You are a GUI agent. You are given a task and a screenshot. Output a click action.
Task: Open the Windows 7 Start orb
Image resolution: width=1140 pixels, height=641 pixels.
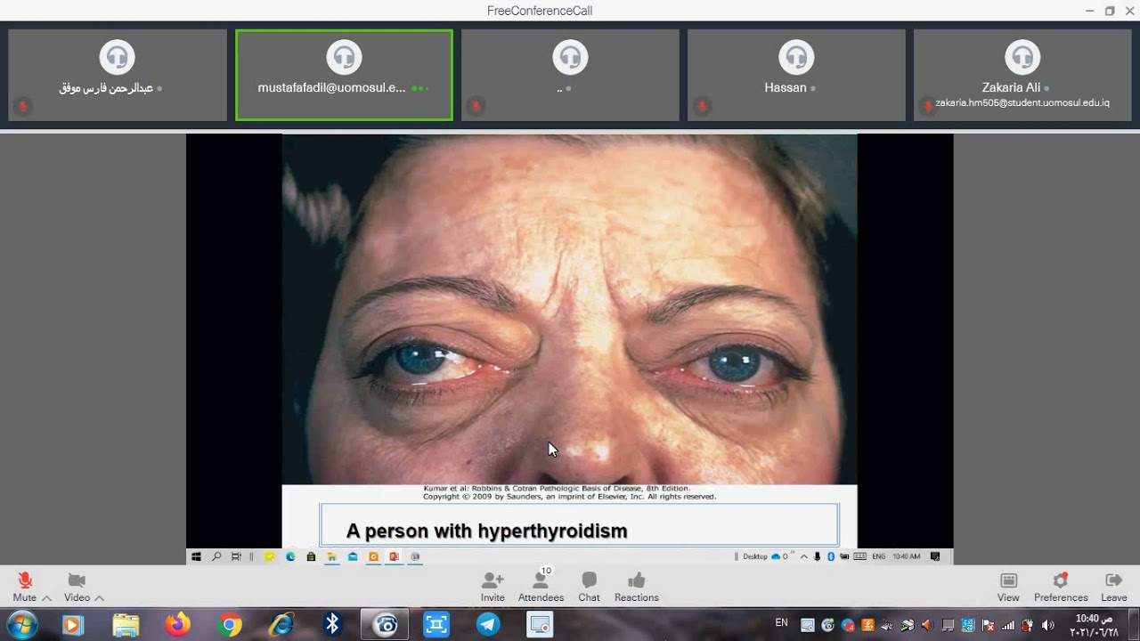coord(21,625)
